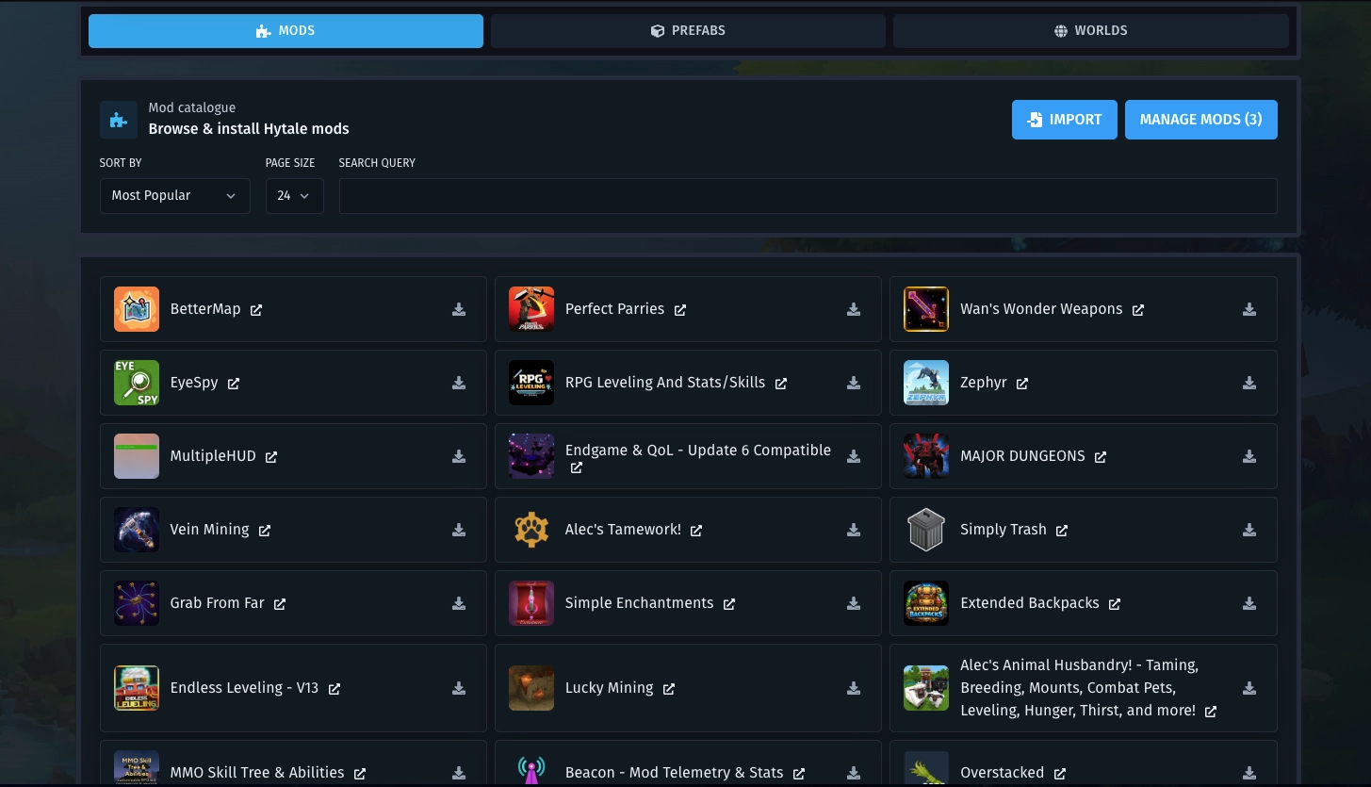Image resolution: width=1371 pixels, height=787 pixels.
Task: Click the Simple Enchantments mod title
Action: click(639, 603)
